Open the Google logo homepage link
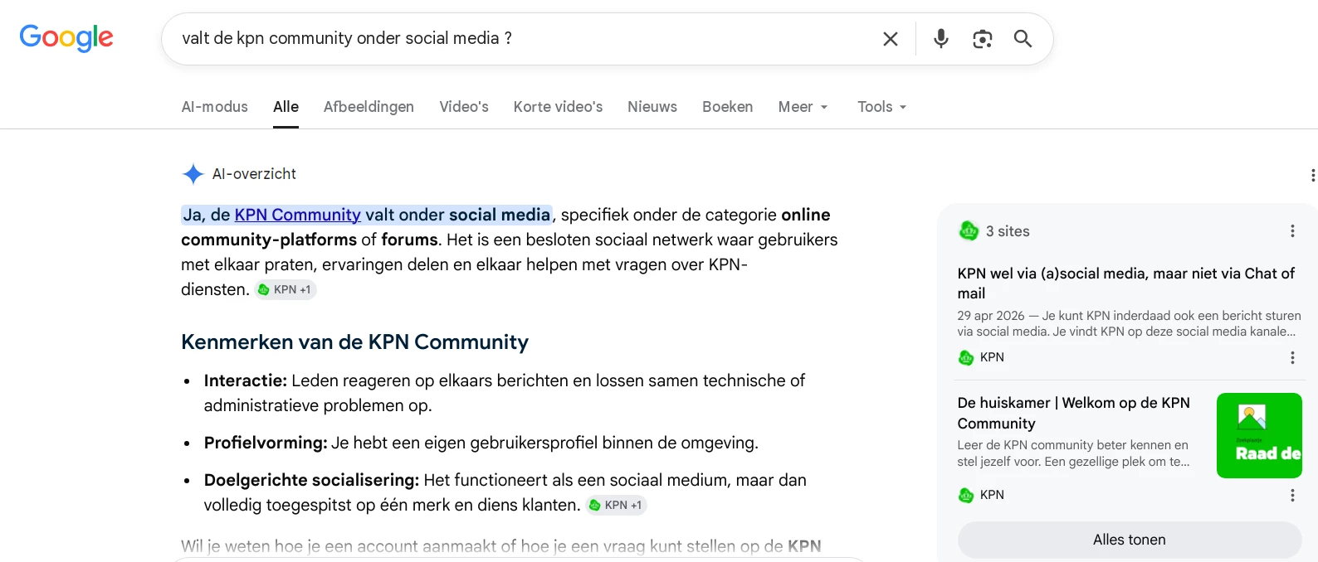The width and height of the screenshot is (1318, 562). click(66, 37)
